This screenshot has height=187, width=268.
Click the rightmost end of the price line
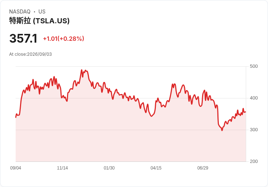[246, 112]
